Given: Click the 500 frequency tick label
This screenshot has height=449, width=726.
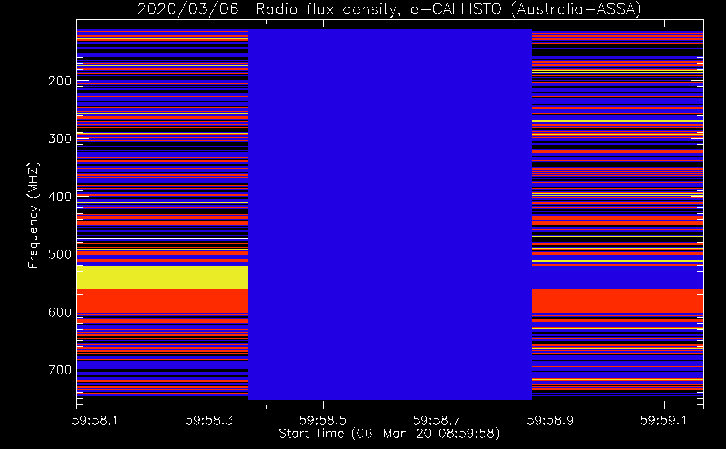Looking at the screenshot, I should click(x=60, y=254).
